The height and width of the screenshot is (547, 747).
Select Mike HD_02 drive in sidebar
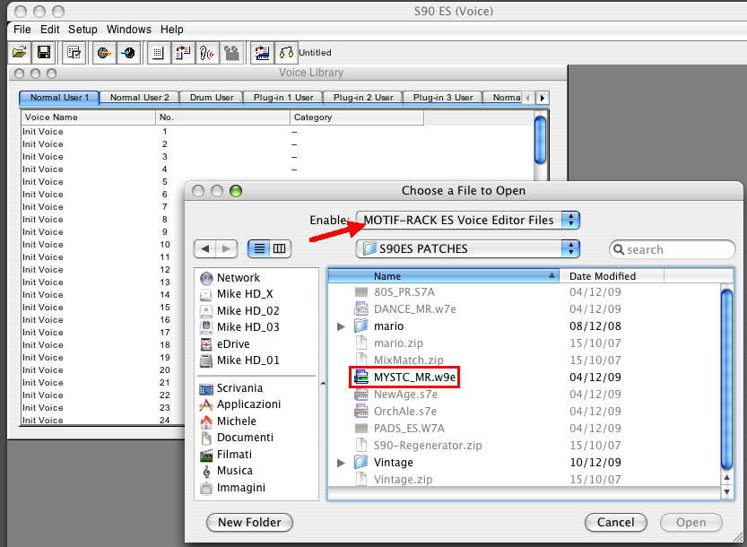click(x=239, y=310)
